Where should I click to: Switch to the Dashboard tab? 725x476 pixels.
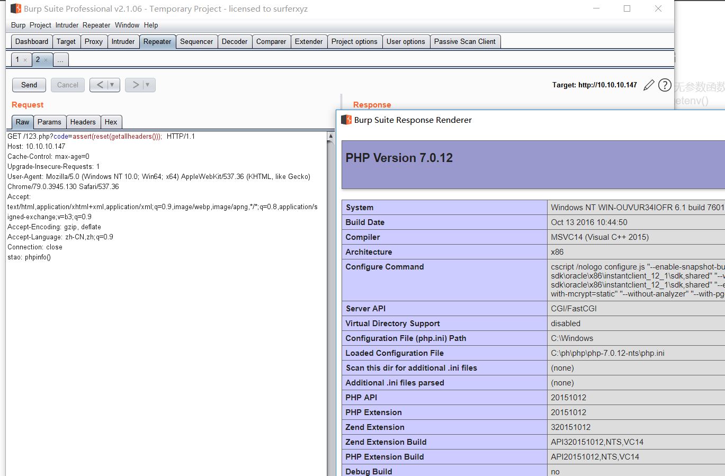click(x=32, y=41)
